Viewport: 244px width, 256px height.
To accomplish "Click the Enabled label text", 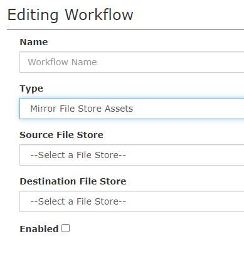I will pos(39,229).
